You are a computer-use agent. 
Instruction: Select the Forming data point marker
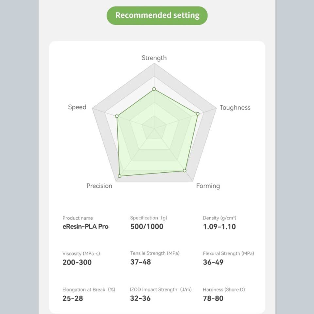pyautogui.click(x=184, y=171)
